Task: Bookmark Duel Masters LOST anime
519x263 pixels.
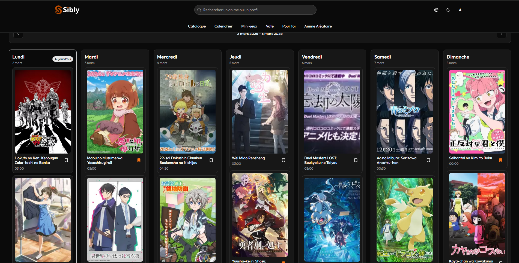Action: (356, 160)
